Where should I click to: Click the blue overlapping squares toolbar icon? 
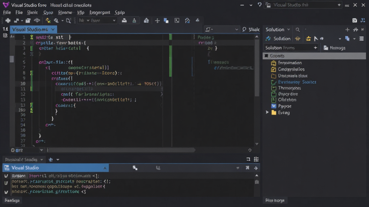pyautogui.click(x=166, y=20)
